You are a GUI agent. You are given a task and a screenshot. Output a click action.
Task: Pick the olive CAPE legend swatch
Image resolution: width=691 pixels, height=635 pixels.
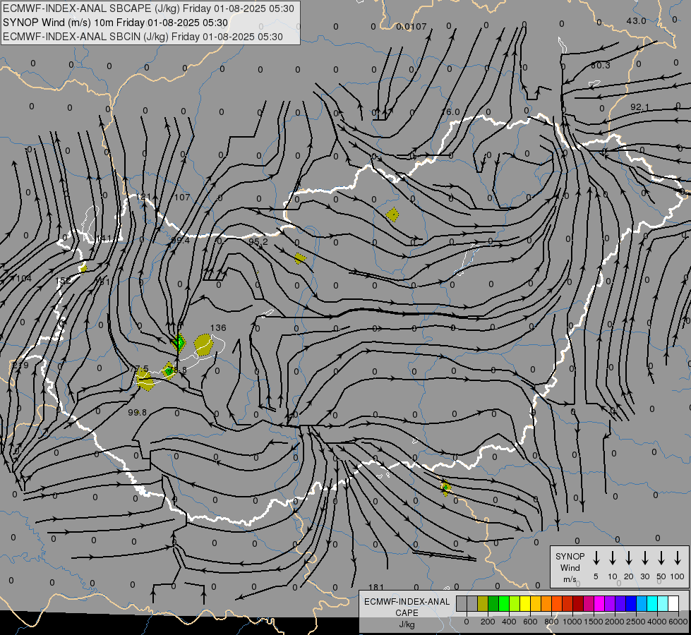pos(483,603)
